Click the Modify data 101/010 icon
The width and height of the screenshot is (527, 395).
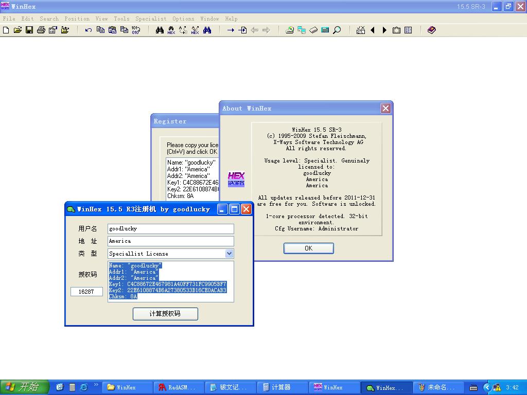click(136, 30)
